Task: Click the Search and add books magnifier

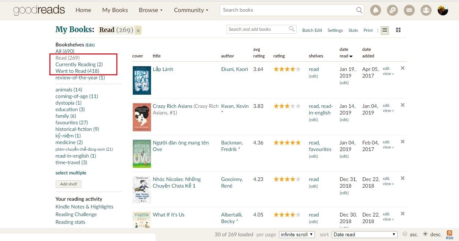Action: (x=292, y=29)
